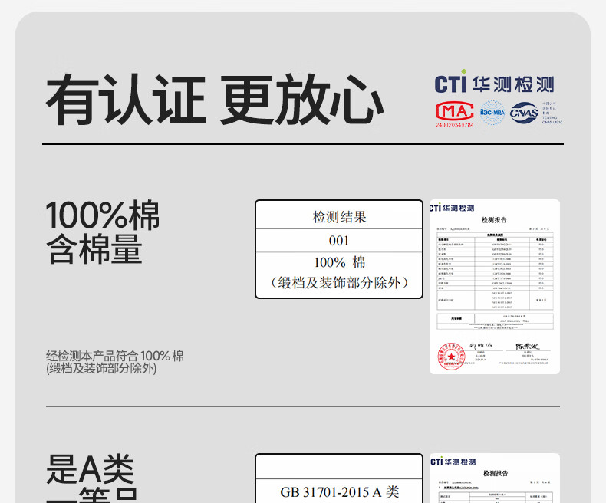The height and width of the screenshot is (503, 606).
Task: Click the GB 31701-2015 A 类 box
Action: (x=339, y=491)
